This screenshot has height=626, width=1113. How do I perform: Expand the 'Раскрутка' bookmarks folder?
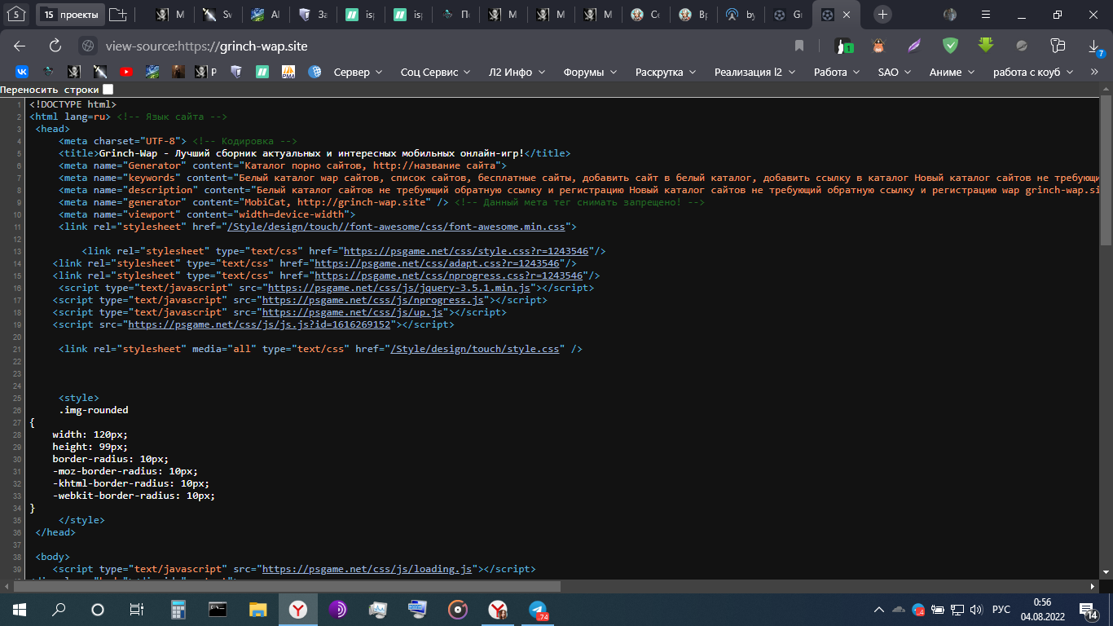pyautogui.click(x=666, y=72)
